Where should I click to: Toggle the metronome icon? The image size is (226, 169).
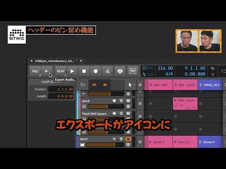[x=213, y=74]
